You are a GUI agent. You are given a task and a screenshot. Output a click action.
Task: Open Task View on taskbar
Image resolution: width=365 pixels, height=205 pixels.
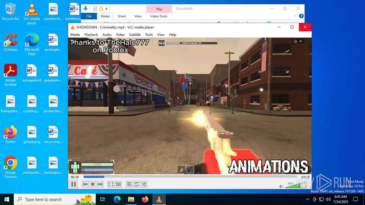point(103,199)
